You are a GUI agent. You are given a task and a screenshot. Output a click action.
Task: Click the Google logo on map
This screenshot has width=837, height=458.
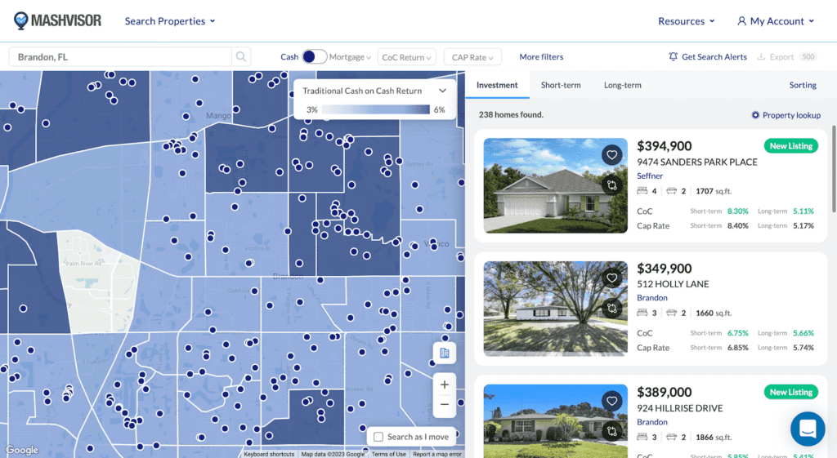tap(22, 450)
